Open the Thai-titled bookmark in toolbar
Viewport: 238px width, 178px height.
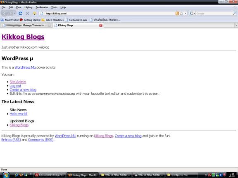105,20
